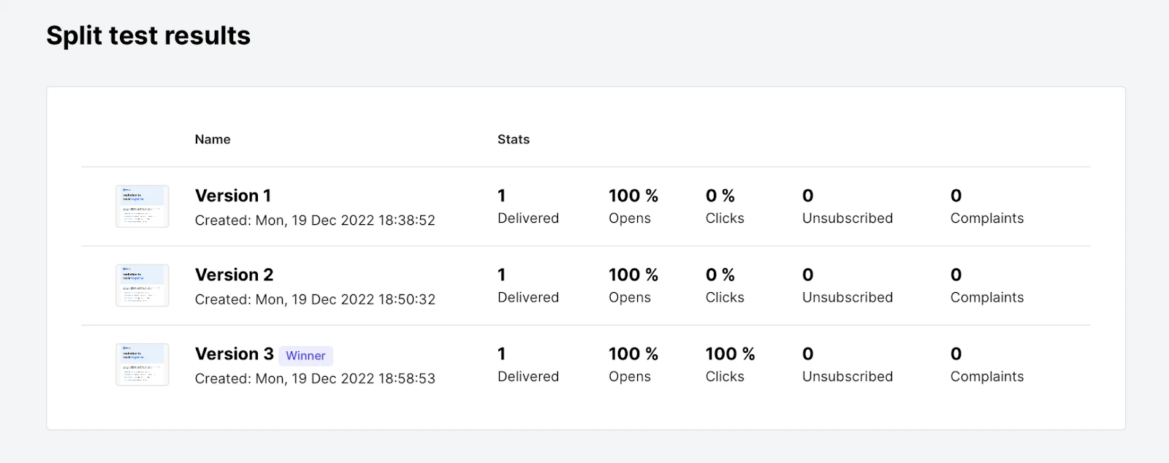The height and width of the screenshot is (463, 1169).
Task: Click Version 2's Unsubscribed count
Action: (807, 275)
